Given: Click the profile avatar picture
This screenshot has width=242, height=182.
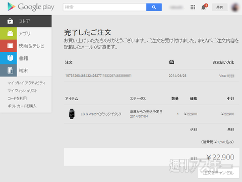Looking at the screenshot, I should 235,7.
